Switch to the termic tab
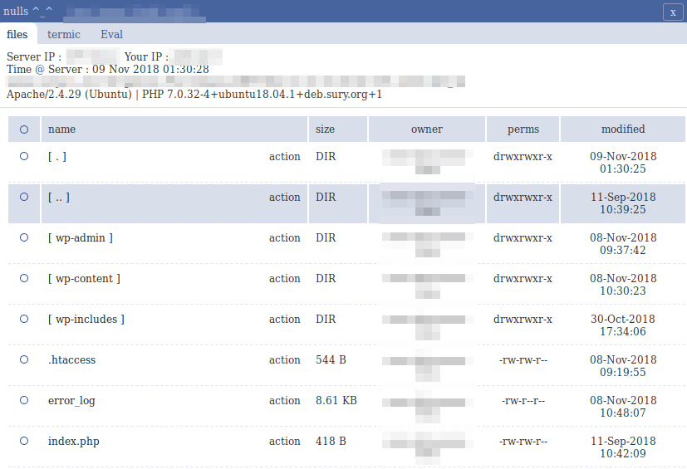 64,34
